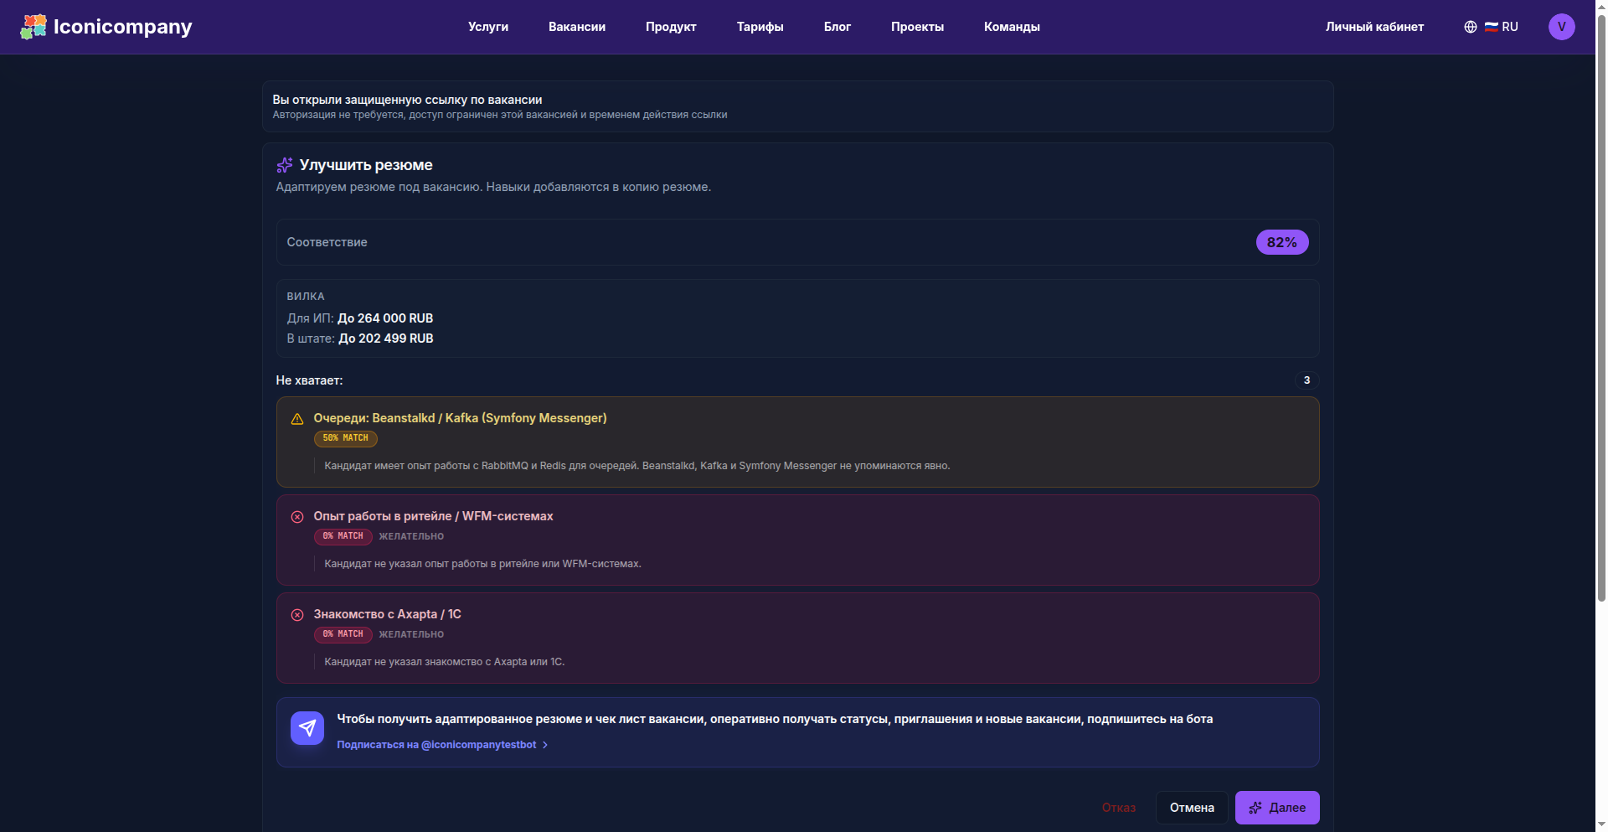Image resolution: width=1608 pixels, height=832 pixels.
Task: Click the ЖЕЛАТЕЛЬНО label on the Axapta card
Action: [411, 634]
